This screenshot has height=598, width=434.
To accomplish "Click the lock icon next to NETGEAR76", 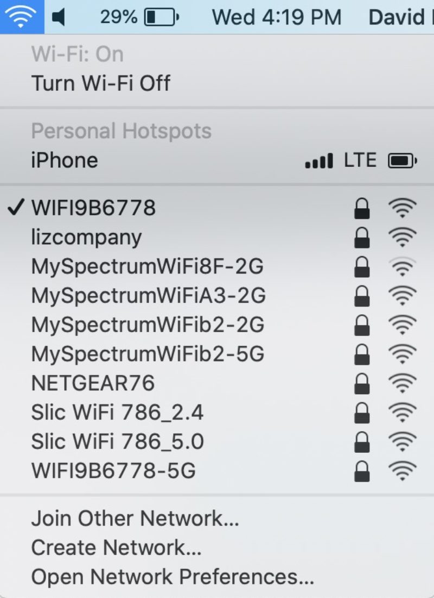I will point(362,383).
